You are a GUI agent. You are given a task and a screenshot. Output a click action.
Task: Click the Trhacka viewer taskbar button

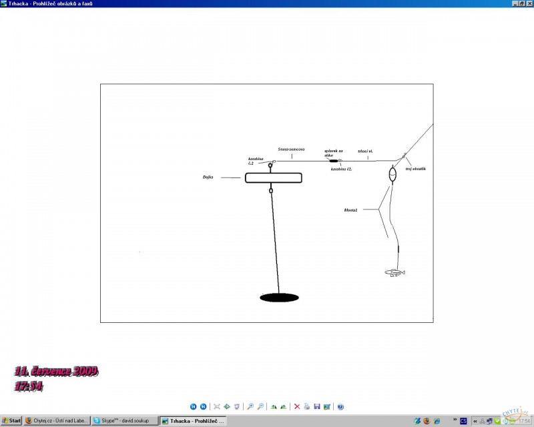pyautogui.click(x=194, y=421)
